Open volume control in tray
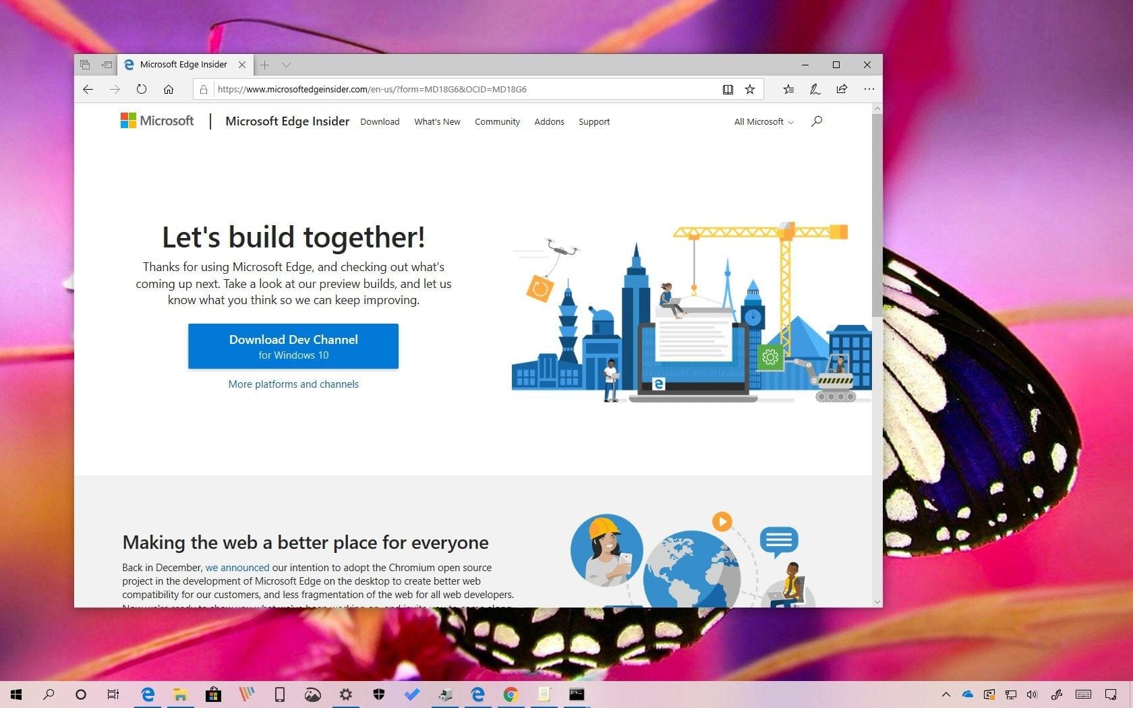The width and height of the screenshot is (1133, 708). tap(1032, 695)
